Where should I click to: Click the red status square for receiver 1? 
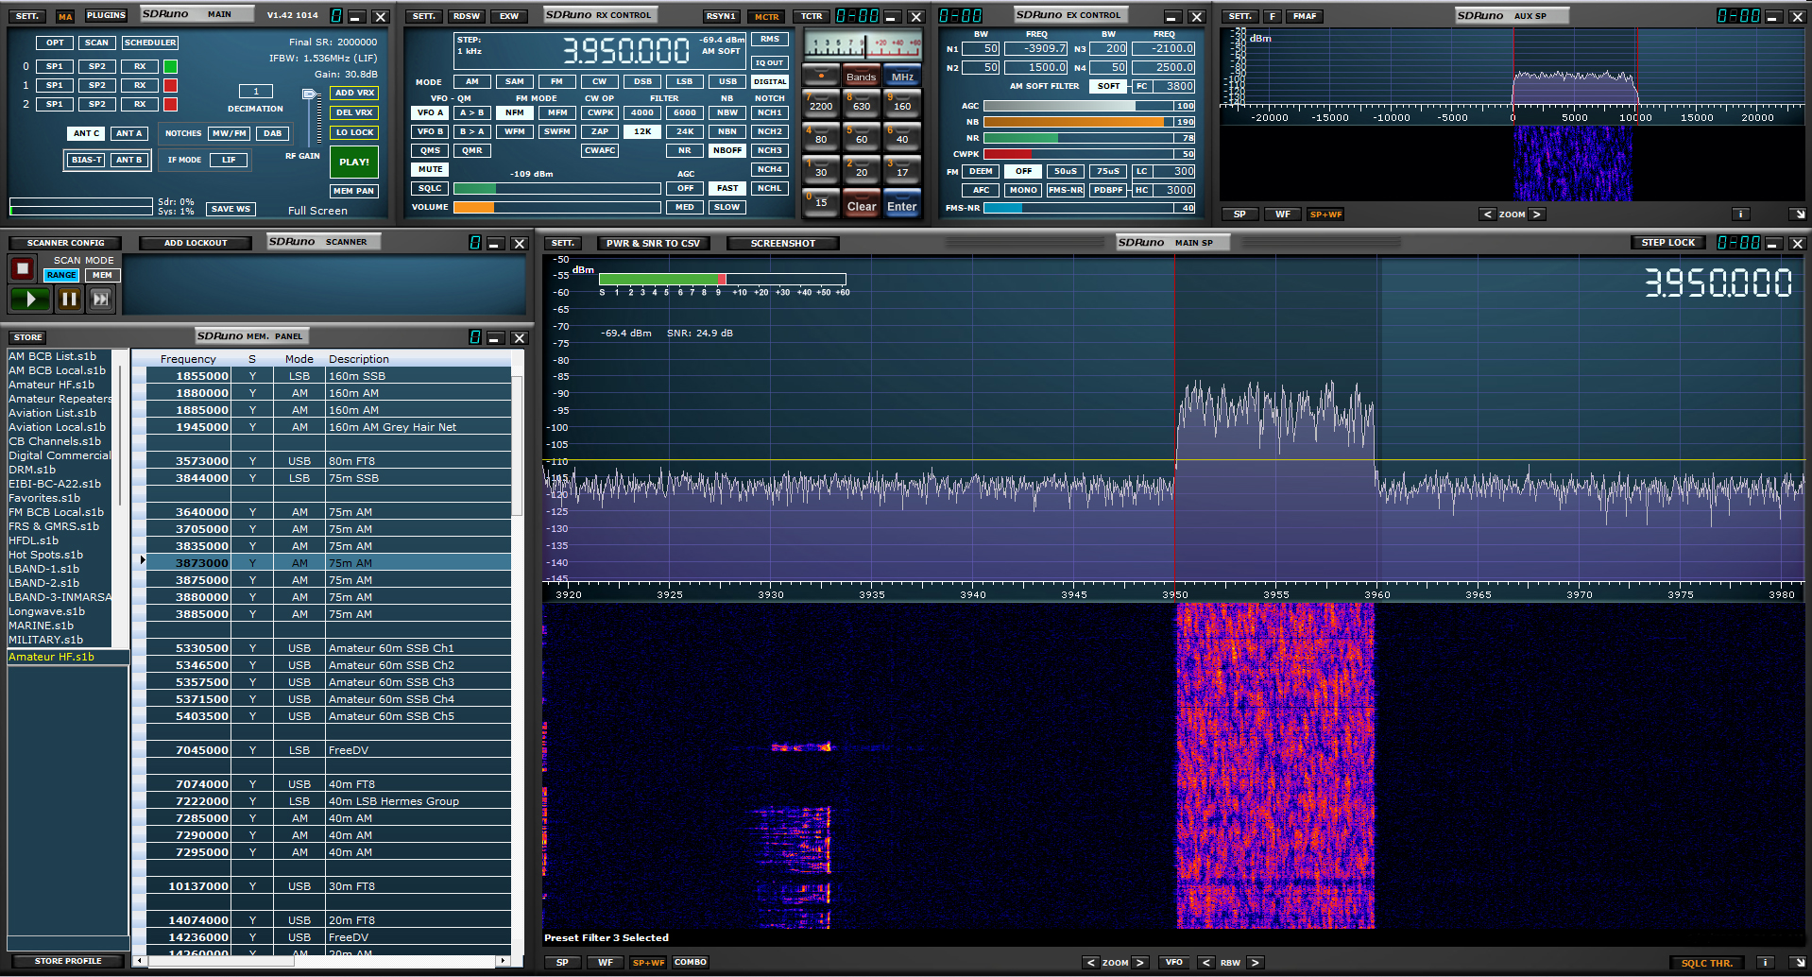pos(170,85)
